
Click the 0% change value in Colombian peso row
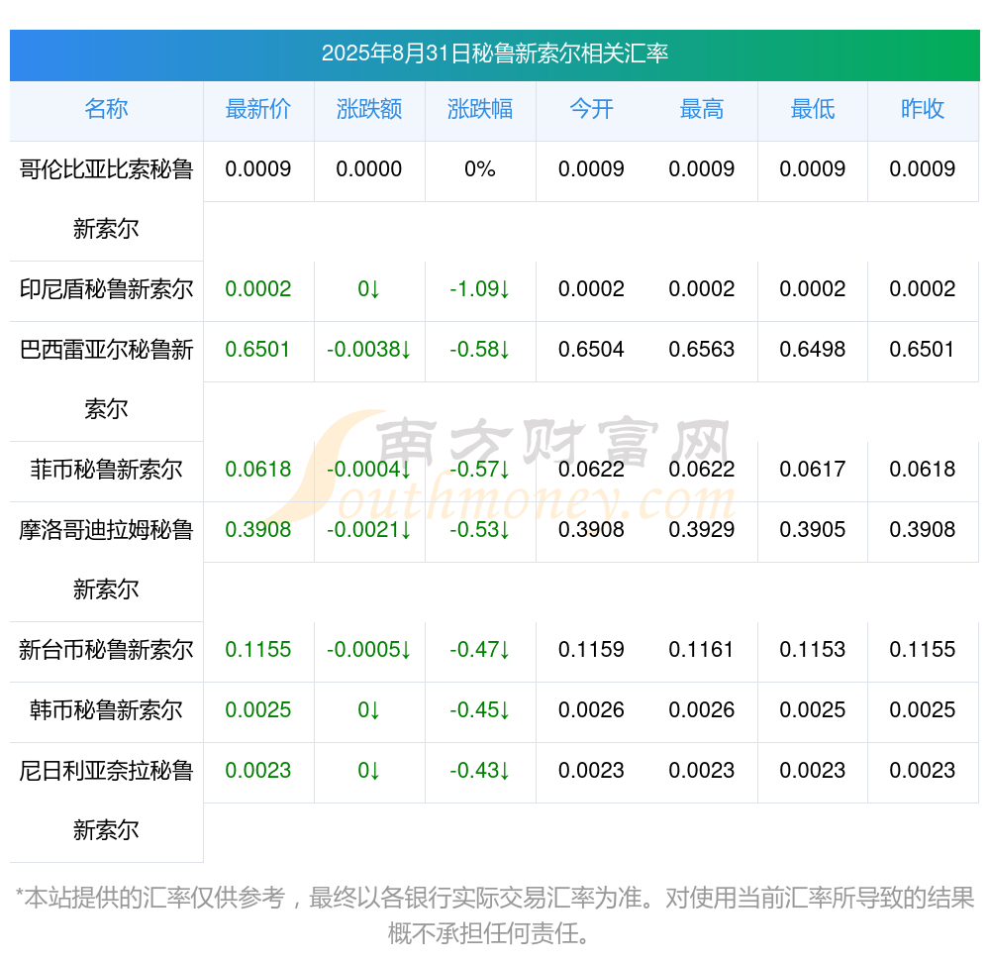click(x=480, y=168)
